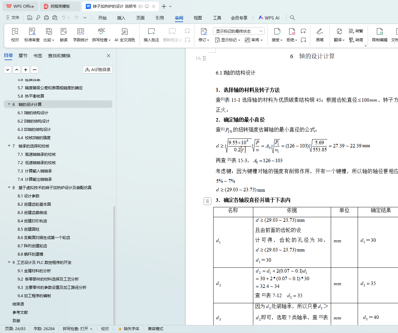Close the navigation pane
This screenshot has width=398, height=333.
pyautogui.click(x=109, y=56)
